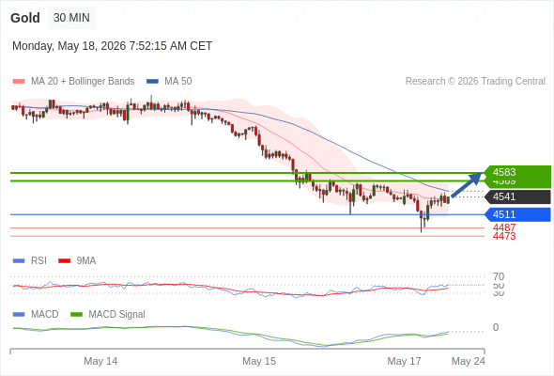
Task: Click the May 15 date axis label
Action: coord(259,361)
